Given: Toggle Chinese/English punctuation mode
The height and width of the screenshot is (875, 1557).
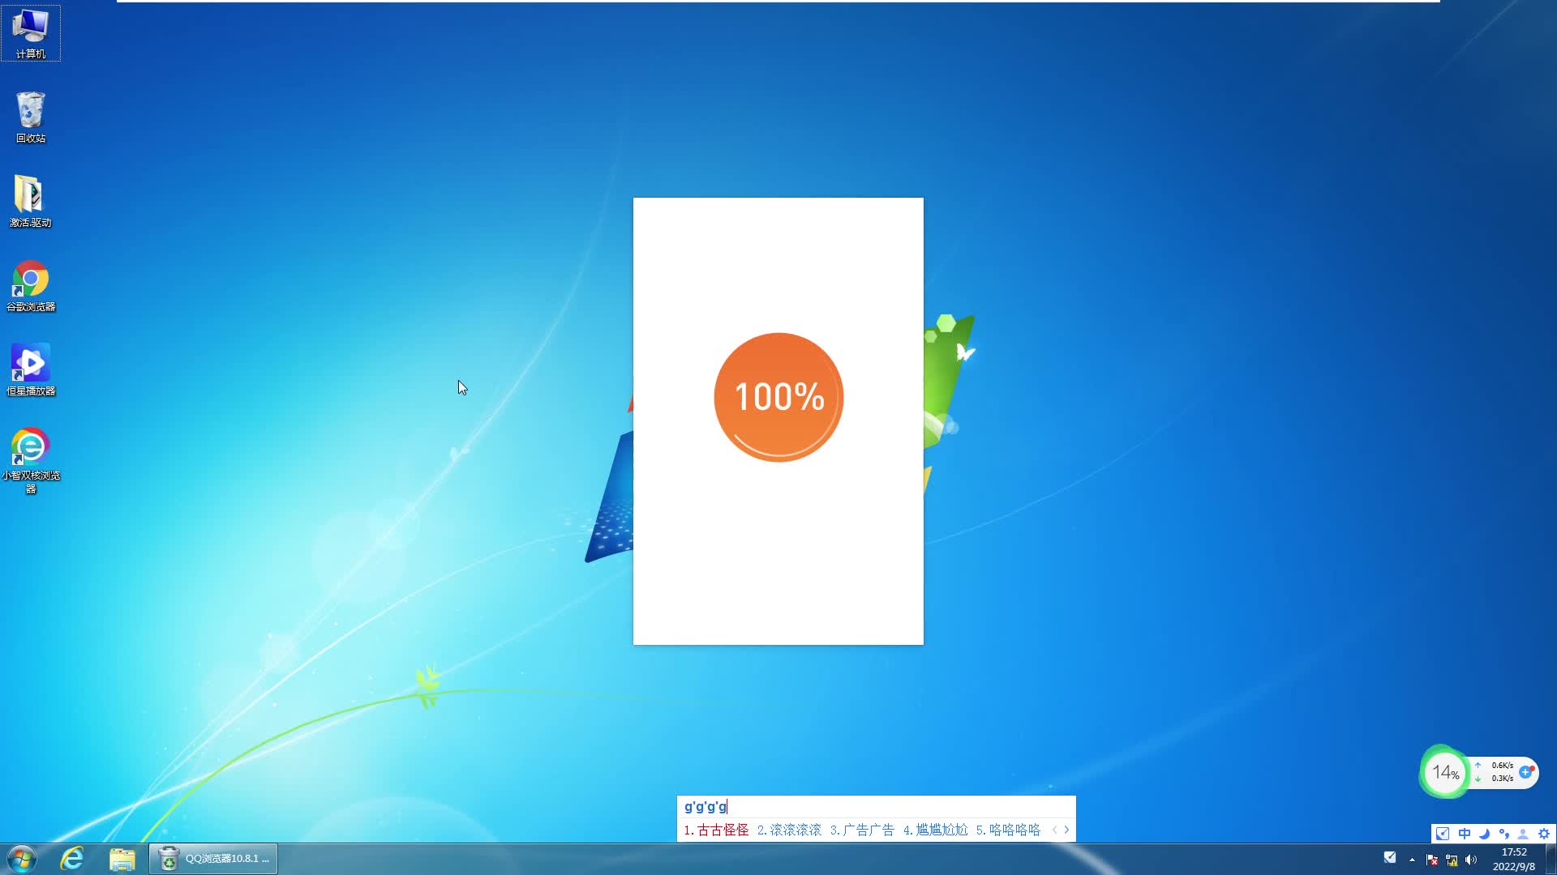Looking at the screenshot, I should click(1505, 834).
